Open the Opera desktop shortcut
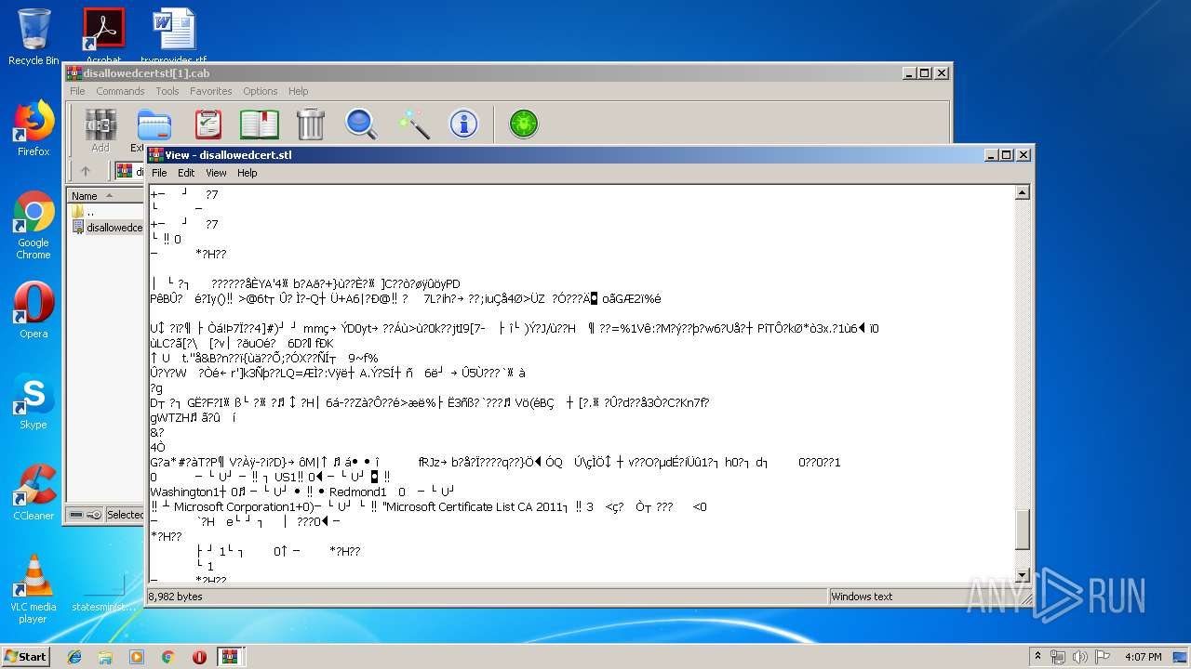1191x669 pixels. tap(33, 310)
